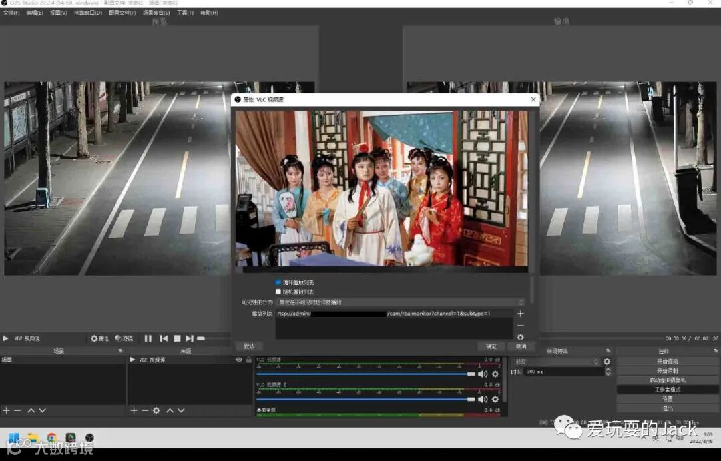The width and height of the screenshot is (721, 461).
Task: Move scene up with arrow icon
Action: 31,410
